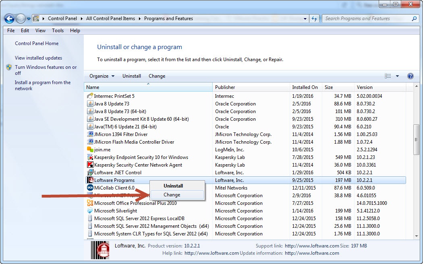Sort by Installed On column
This screenshot has width=423, height=264.
click(306, 87)
